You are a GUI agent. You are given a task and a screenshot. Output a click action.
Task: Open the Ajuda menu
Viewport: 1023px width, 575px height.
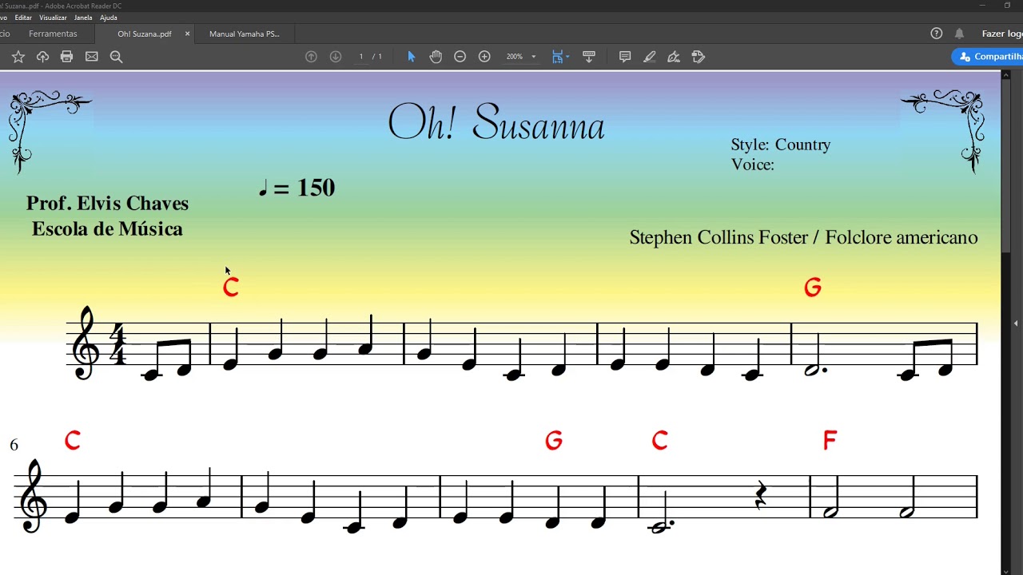click(x=109, y=18)
